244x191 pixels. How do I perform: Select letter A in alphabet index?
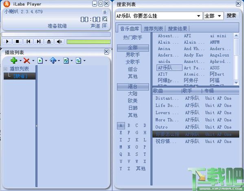click(x=121, y=126)
